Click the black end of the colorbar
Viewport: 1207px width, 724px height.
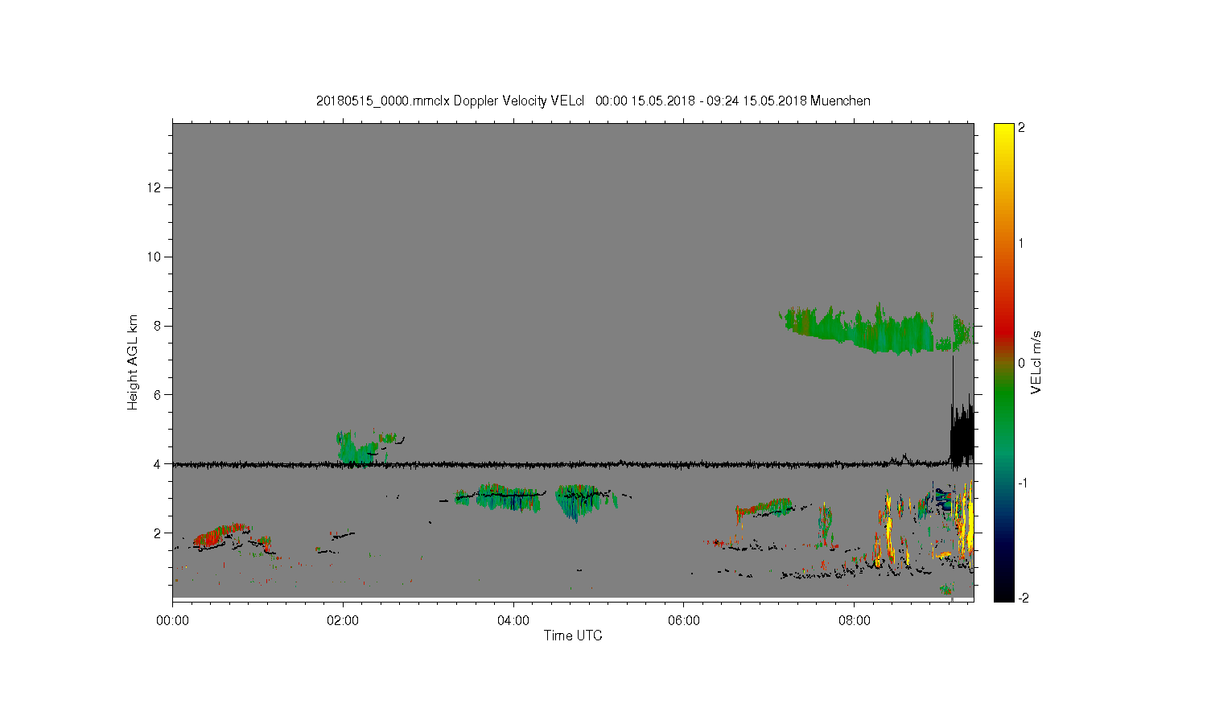point(1003,591)
